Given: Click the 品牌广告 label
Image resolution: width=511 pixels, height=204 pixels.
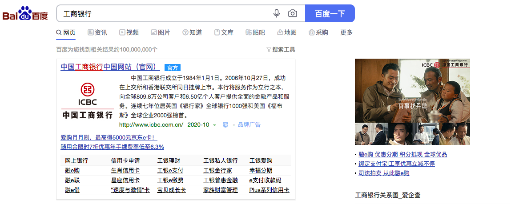Looking at the screenshot, I should [x=249, y=125].
